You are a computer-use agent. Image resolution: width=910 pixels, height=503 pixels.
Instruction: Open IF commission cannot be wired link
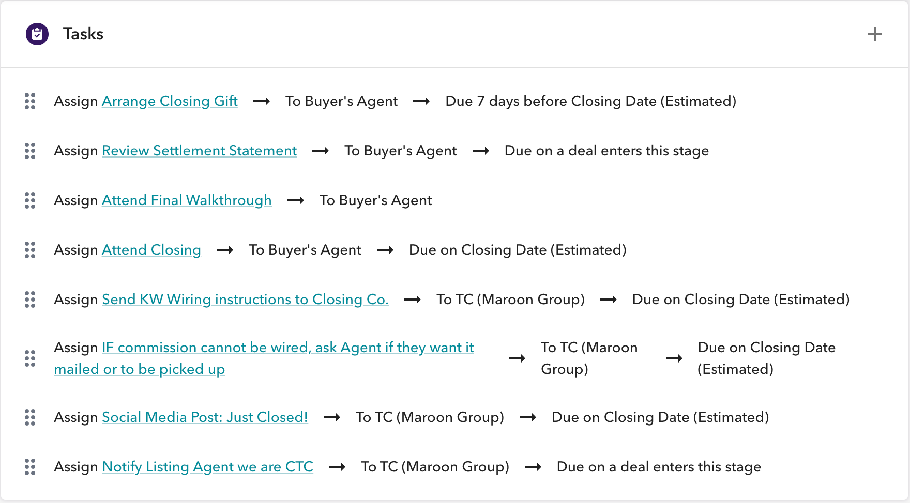(264, 358)
